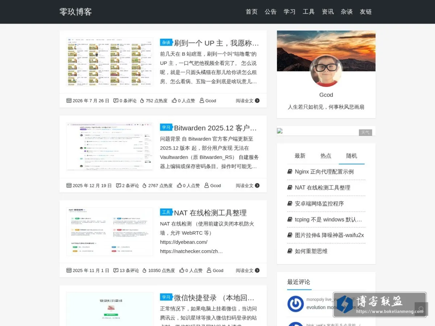Open post title 刷到一个 UP 主

pos(216,43)
